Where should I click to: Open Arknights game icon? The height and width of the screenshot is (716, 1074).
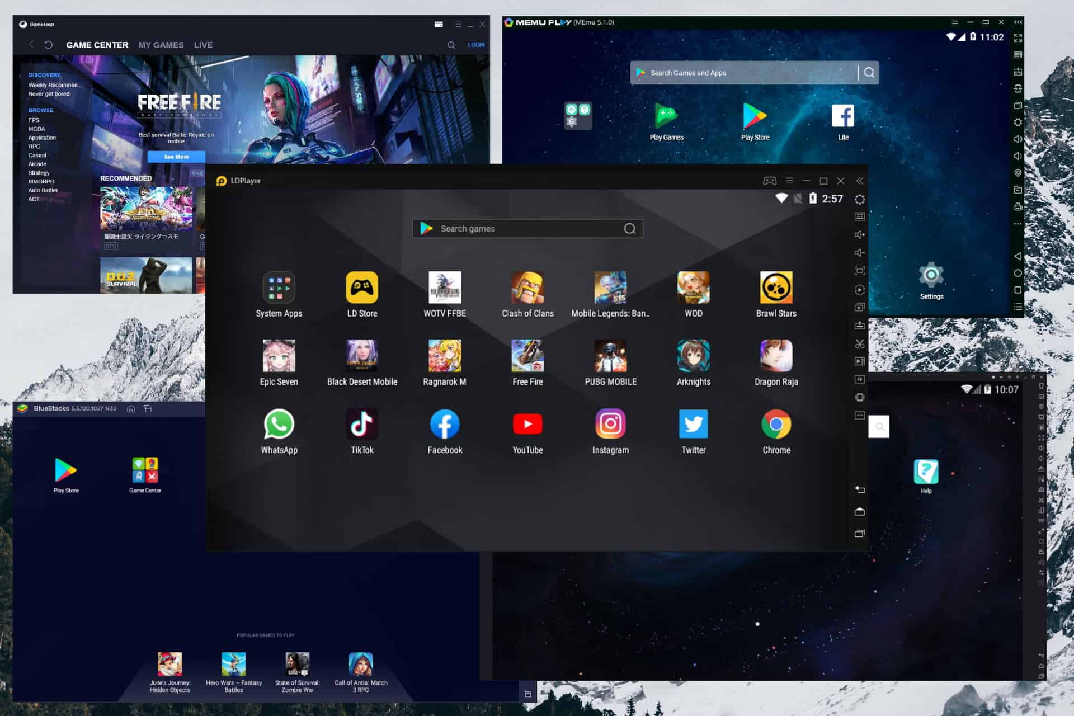(x=693, y=356)
